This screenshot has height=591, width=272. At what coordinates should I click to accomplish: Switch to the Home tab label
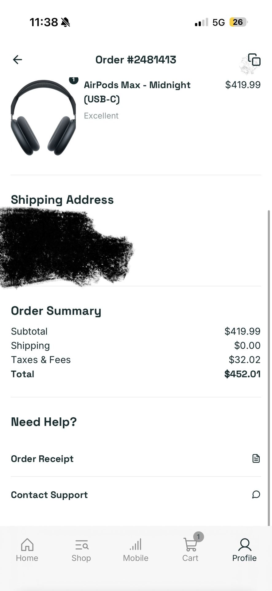pos(27,558)
